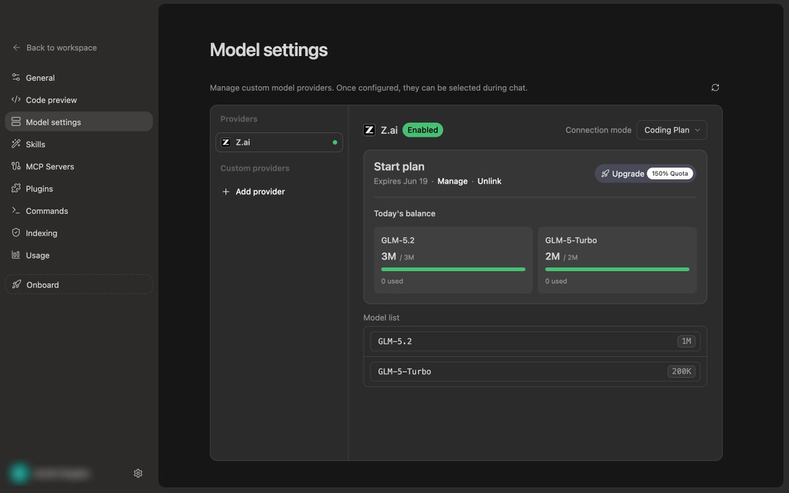
Task: Click the Connection mode label
Action: pos(598,130)
